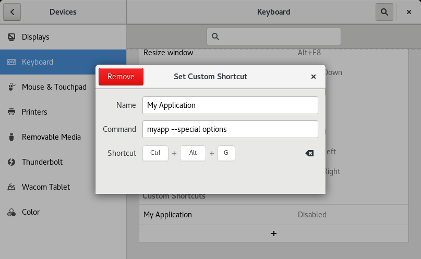The image size is (421, 259).
Task: Click the G key in the shortcut
Action: point(226,153)
